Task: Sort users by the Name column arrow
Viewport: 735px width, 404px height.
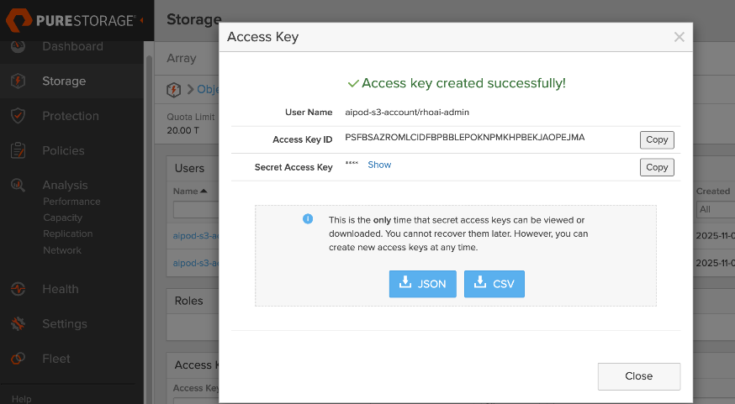Action: [x=204, y=192]
